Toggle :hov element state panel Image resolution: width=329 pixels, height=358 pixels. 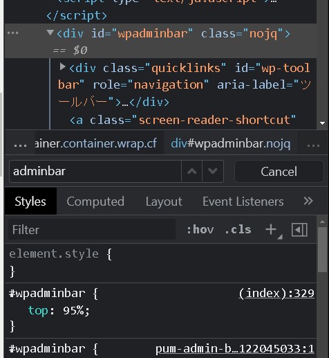[200, 230]
